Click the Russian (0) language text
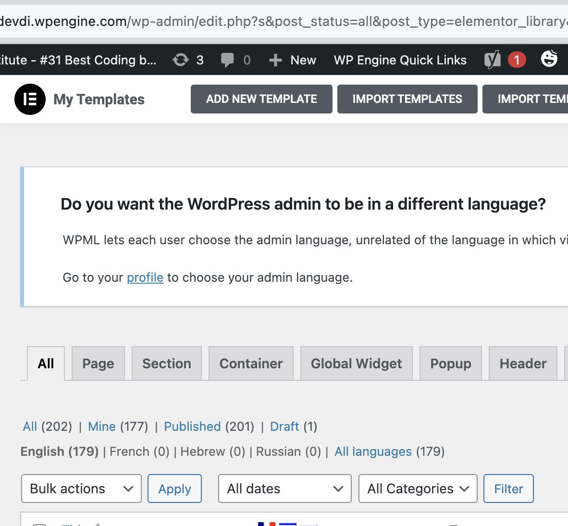The image size is (568, 526). (x=288, y=451)
